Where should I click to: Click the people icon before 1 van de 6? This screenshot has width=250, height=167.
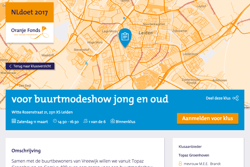click(x=86, y=121)
